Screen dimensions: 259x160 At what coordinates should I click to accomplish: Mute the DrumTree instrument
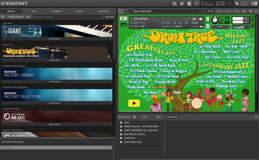coord(208,26)
